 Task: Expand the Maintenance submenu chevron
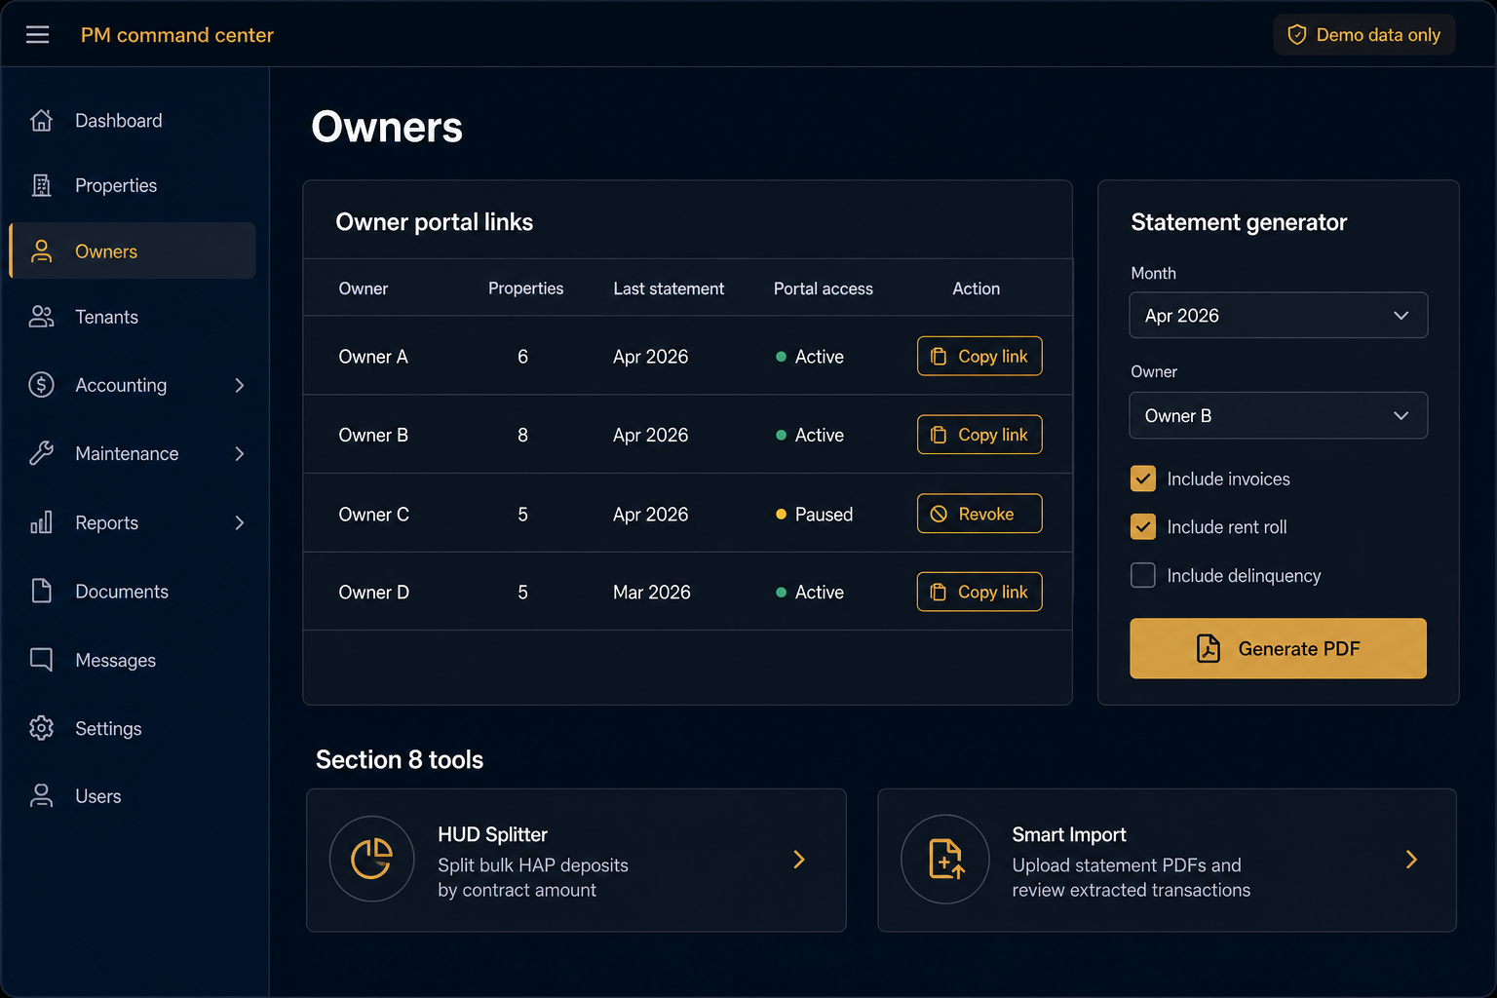pos(240,453)
